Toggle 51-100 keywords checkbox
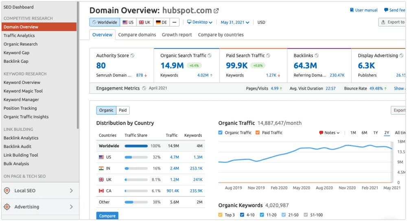Image resolution: width=407 pixels, height=221 pixels. [306, 215]
